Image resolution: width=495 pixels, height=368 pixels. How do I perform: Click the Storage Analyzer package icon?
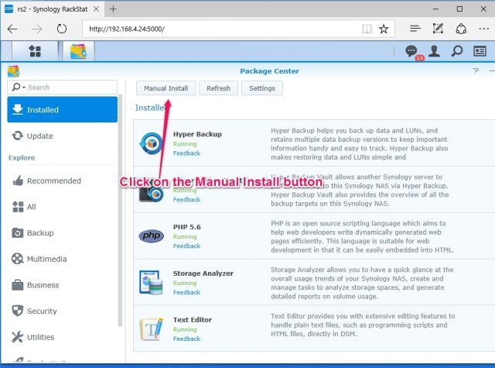click(x=151, y=282)
